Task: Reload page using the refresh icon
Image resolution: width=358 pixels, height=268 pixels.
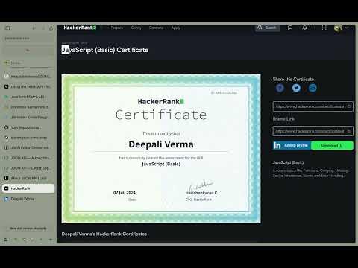Action: 51,28
